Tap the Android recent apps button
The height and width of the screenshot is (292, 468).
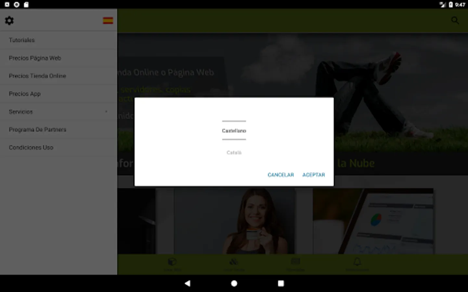(x=281, y=283)
